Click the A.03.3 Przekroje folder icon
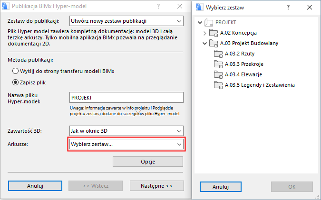This screenshot has width=321, height=200. point(218,64)
